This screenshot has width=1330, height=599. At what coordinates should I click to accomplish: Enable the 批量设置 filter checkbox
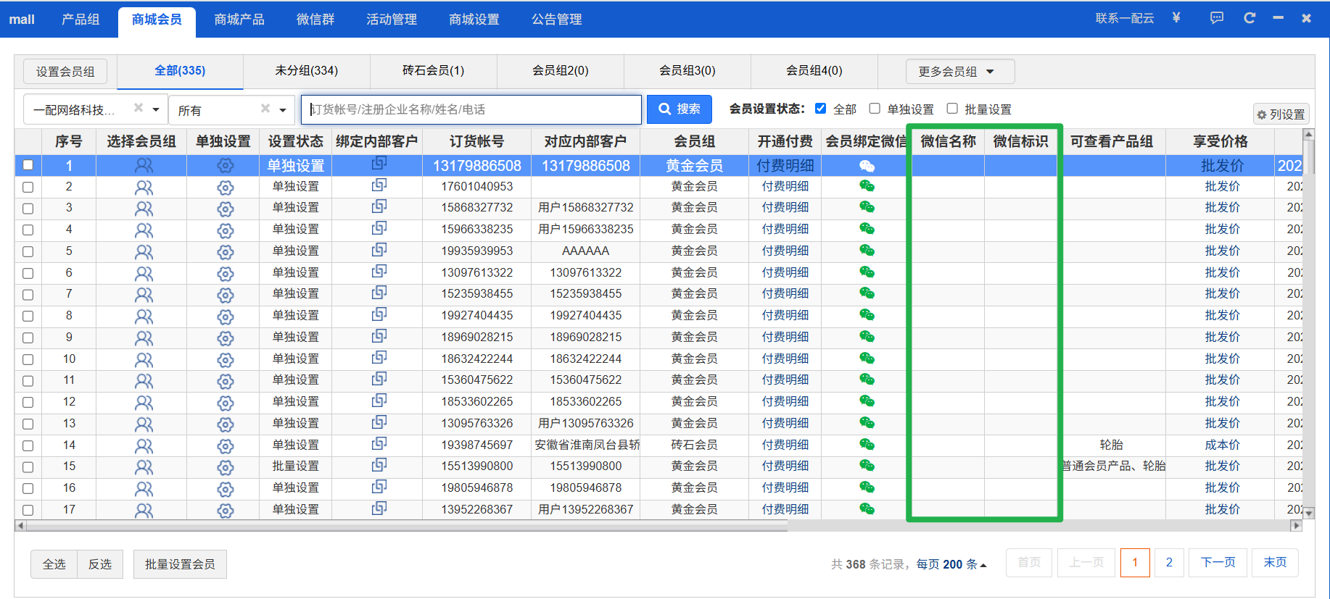click(952, 109)
